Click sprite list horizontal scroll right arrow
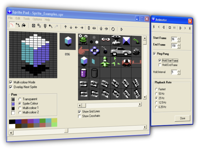 tap(140, 104)
